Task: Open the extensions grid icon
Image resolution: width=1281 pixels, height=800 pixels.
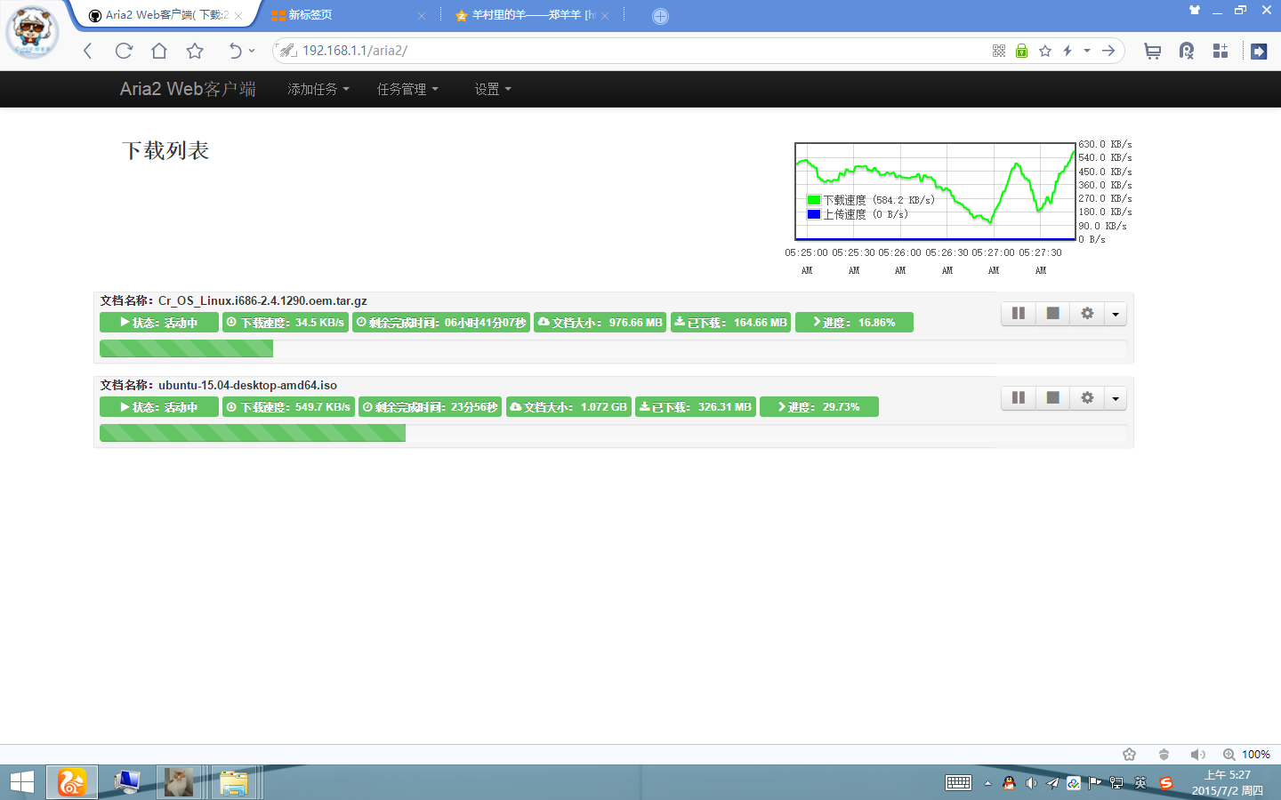Action: point(1221,51)
